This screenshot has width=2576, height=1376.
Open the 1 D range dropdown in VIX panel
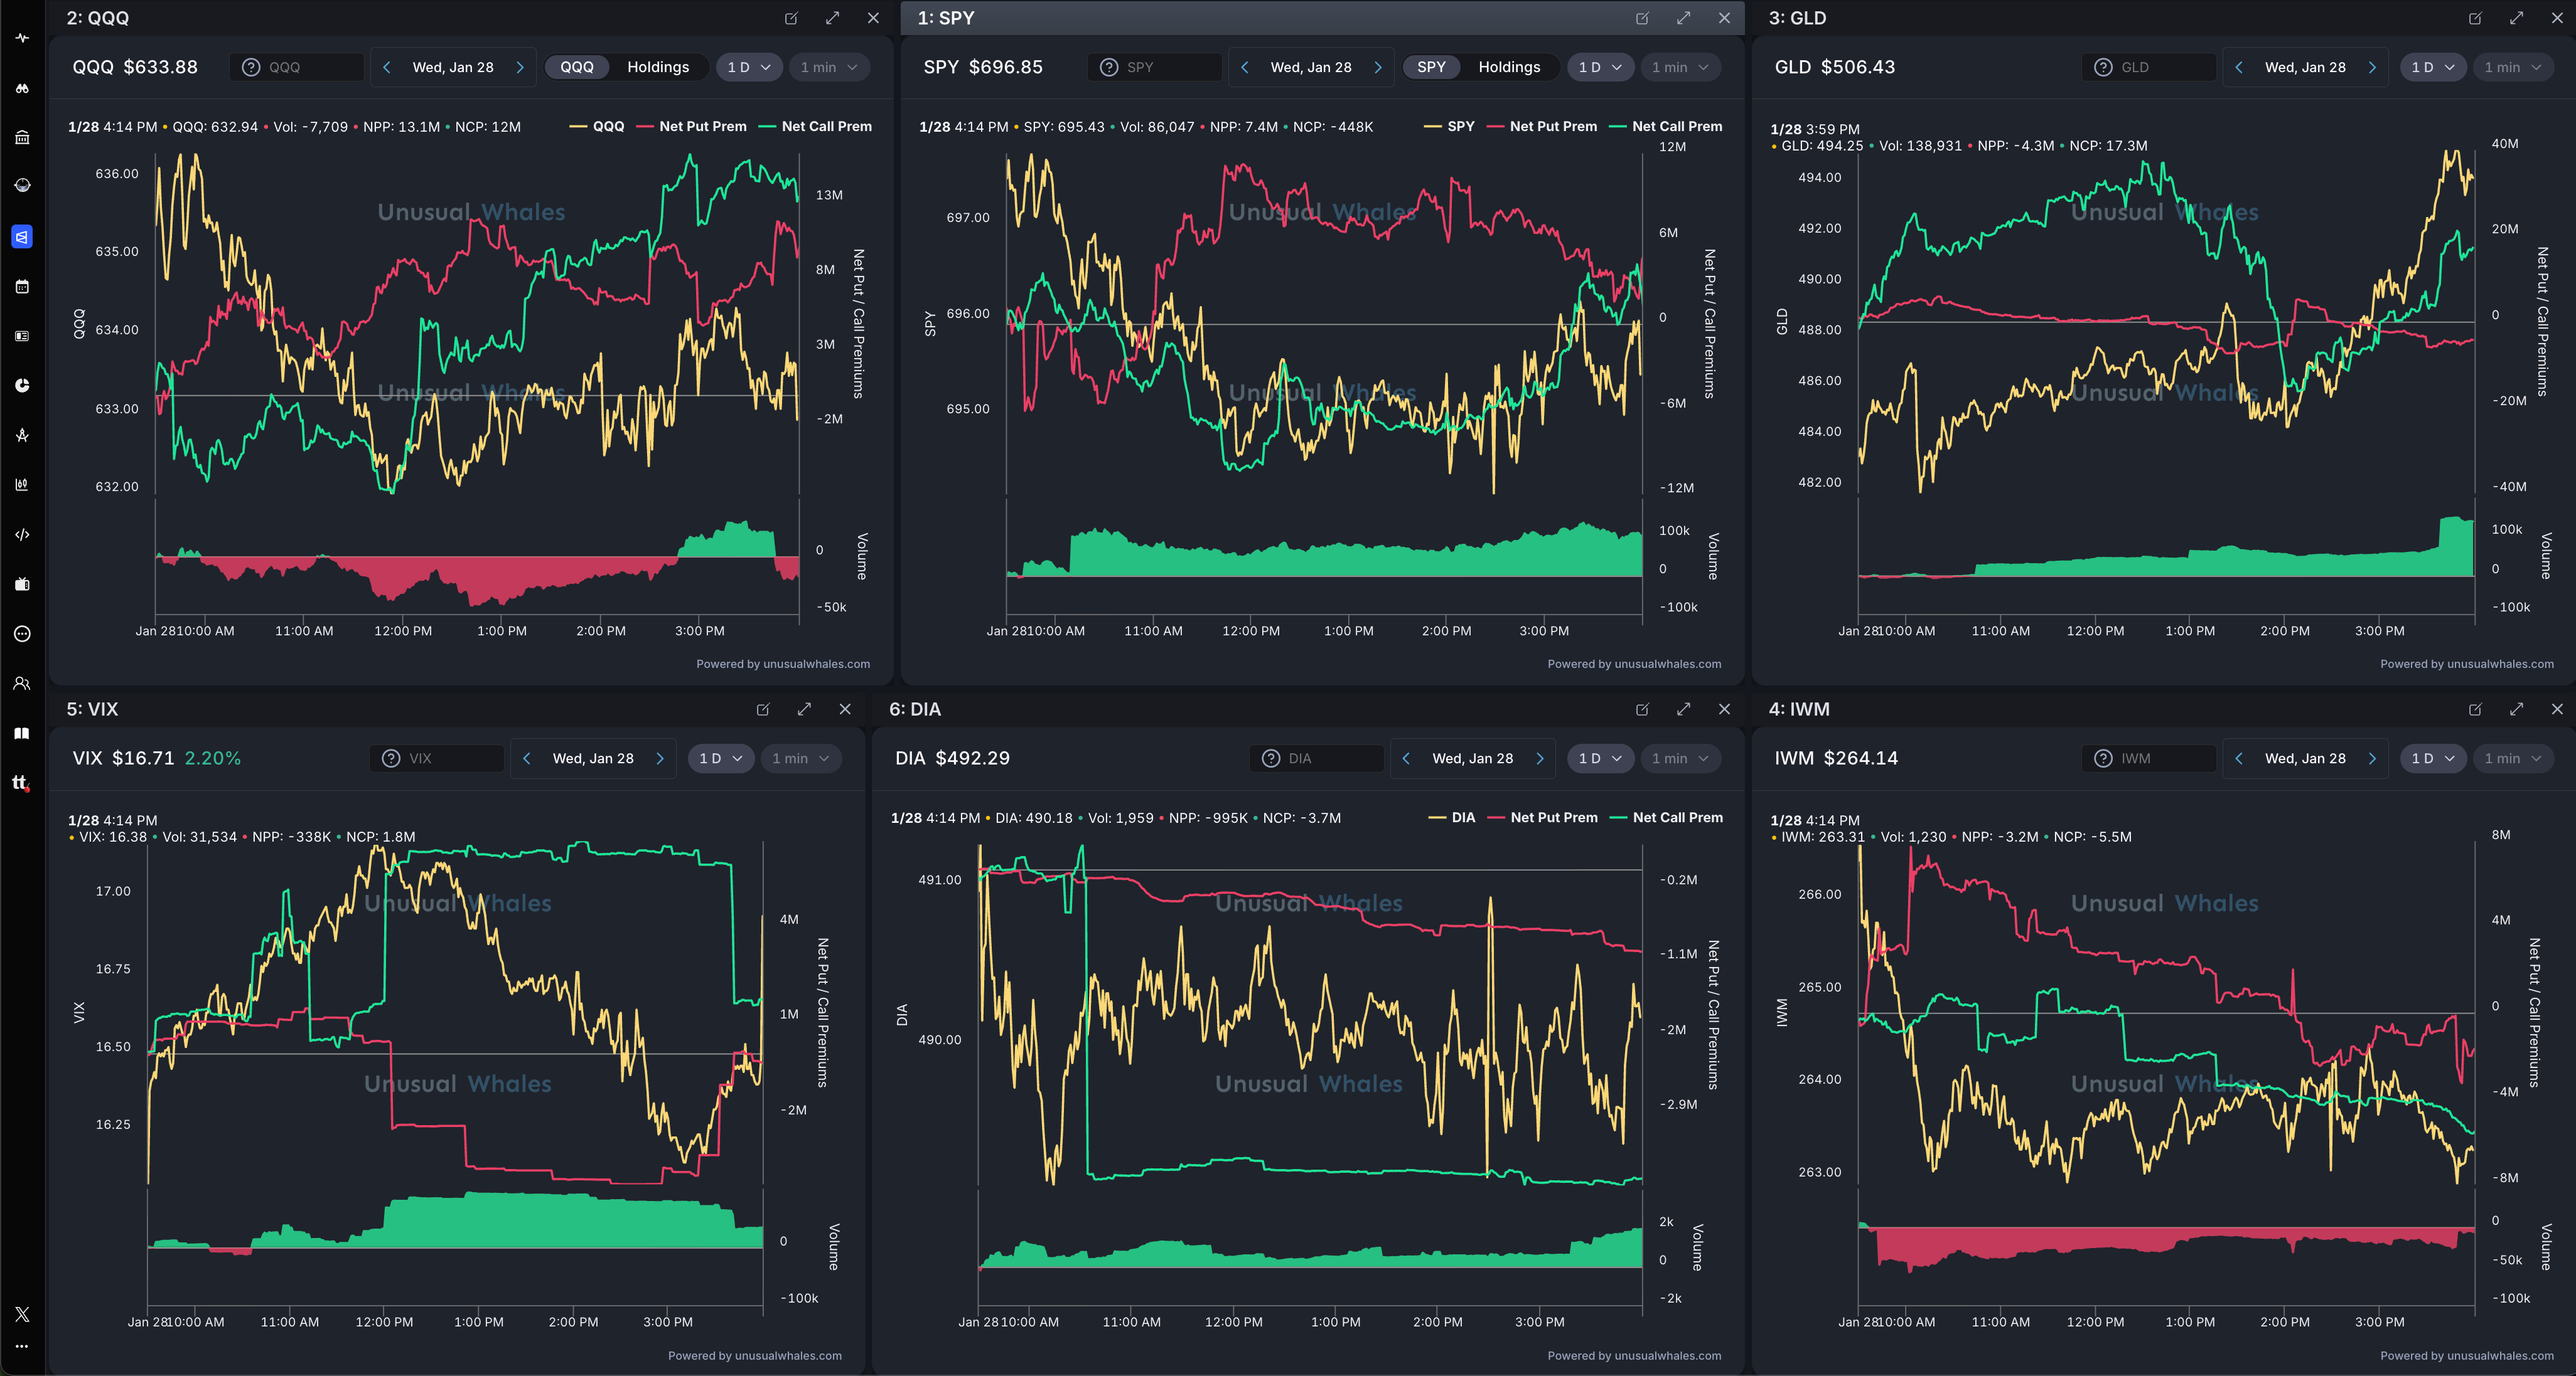coord(720,758)
